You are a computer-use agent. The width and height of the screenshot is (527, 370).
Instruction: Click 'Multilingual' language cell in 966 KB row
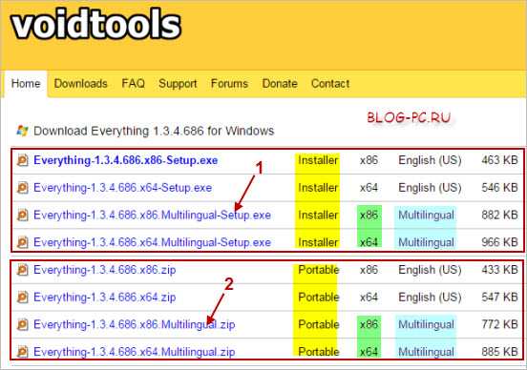[426, 242]
